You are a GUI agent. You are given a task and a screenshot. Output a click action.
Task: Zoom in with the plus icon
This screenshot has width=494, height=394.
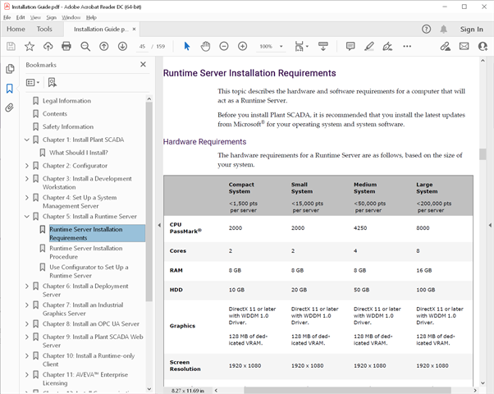click(242, 46)
